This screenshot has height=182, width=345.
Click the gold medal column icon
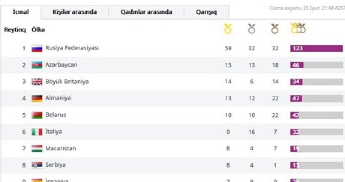[x=228, y=29]
